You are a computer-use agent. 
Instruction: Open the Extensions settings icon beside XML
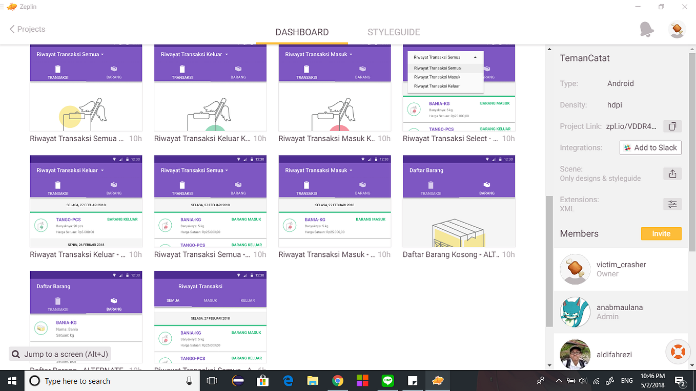pos(672,204)
